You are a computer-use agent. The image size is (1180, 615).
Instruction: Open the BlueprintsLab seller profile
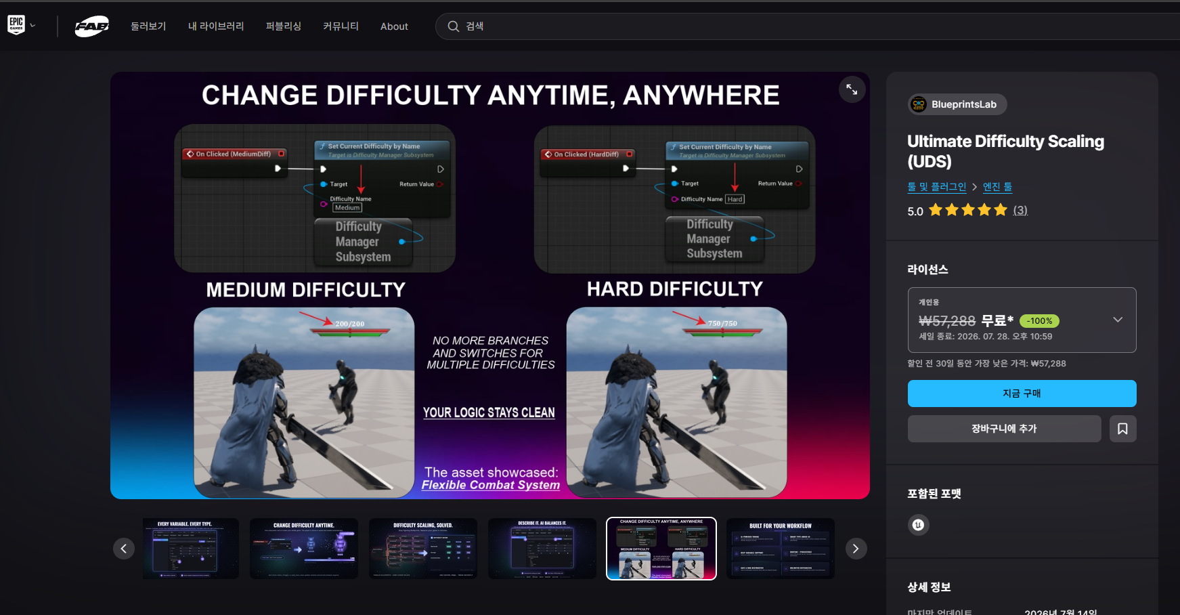click(957, 104)
